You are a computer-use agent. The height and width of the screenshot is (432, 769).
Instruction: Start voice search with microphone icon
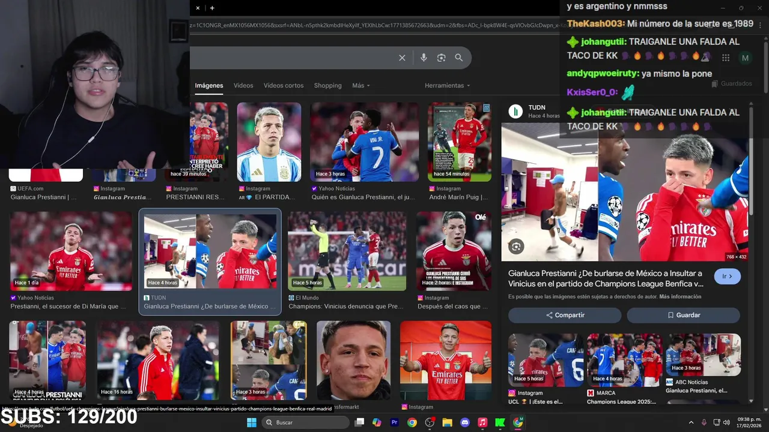pos(424,58)
